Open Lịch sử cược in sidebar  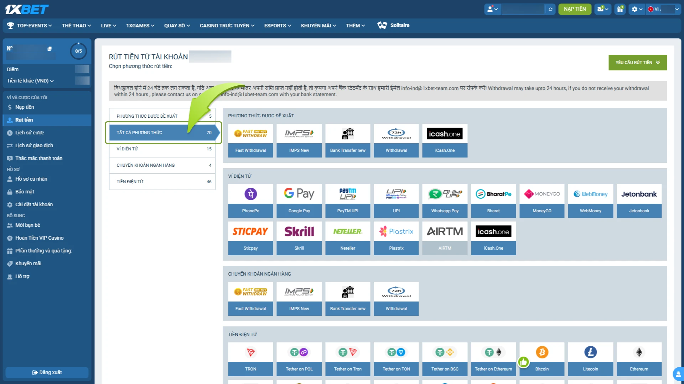click(x=47, y=133)
